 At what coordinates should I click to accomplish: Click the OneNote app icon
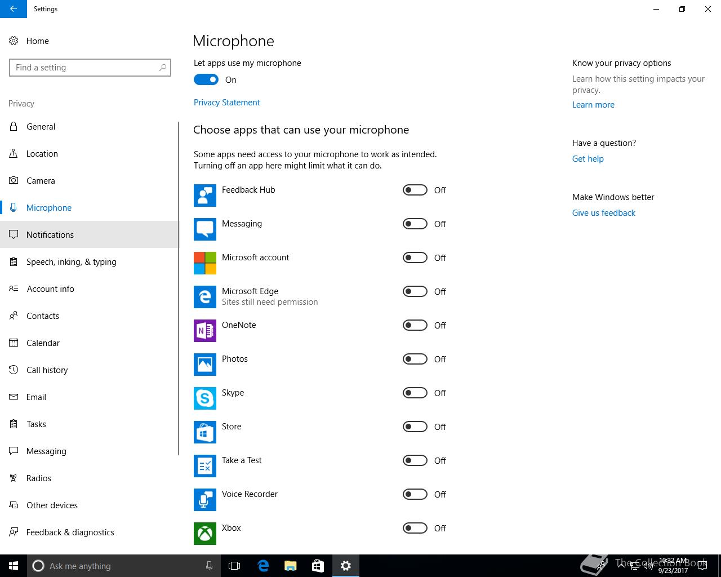(204, 331)
